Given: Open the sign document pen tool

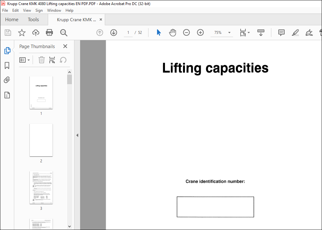Looking at the screenshot, I should click(x=309, y=33).
